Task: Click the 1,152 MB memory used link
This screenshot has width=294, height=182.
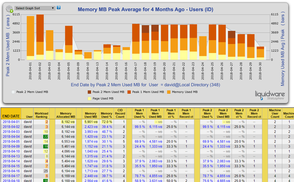Action: [91, 146]
